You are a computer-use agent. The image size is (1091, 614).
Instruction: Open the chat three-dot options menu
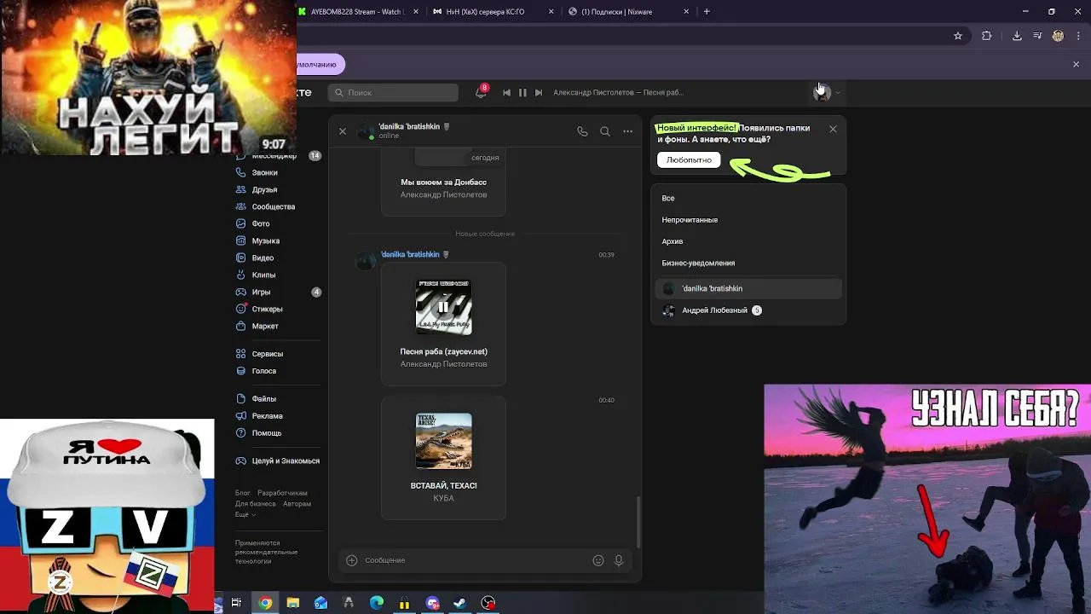point(628,131)
